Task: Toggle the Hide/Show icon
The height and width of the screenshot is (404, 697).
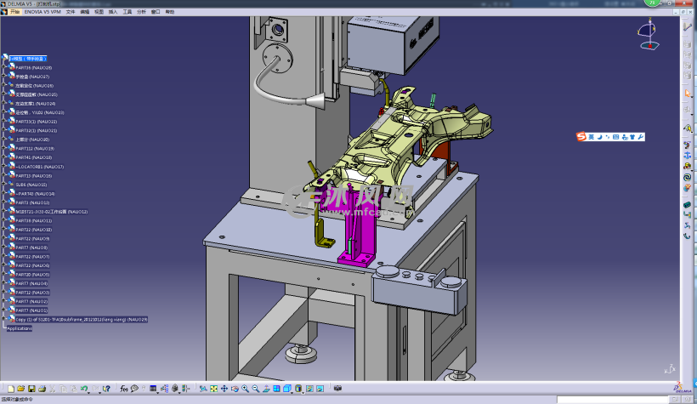Action: tap(309, 389)
